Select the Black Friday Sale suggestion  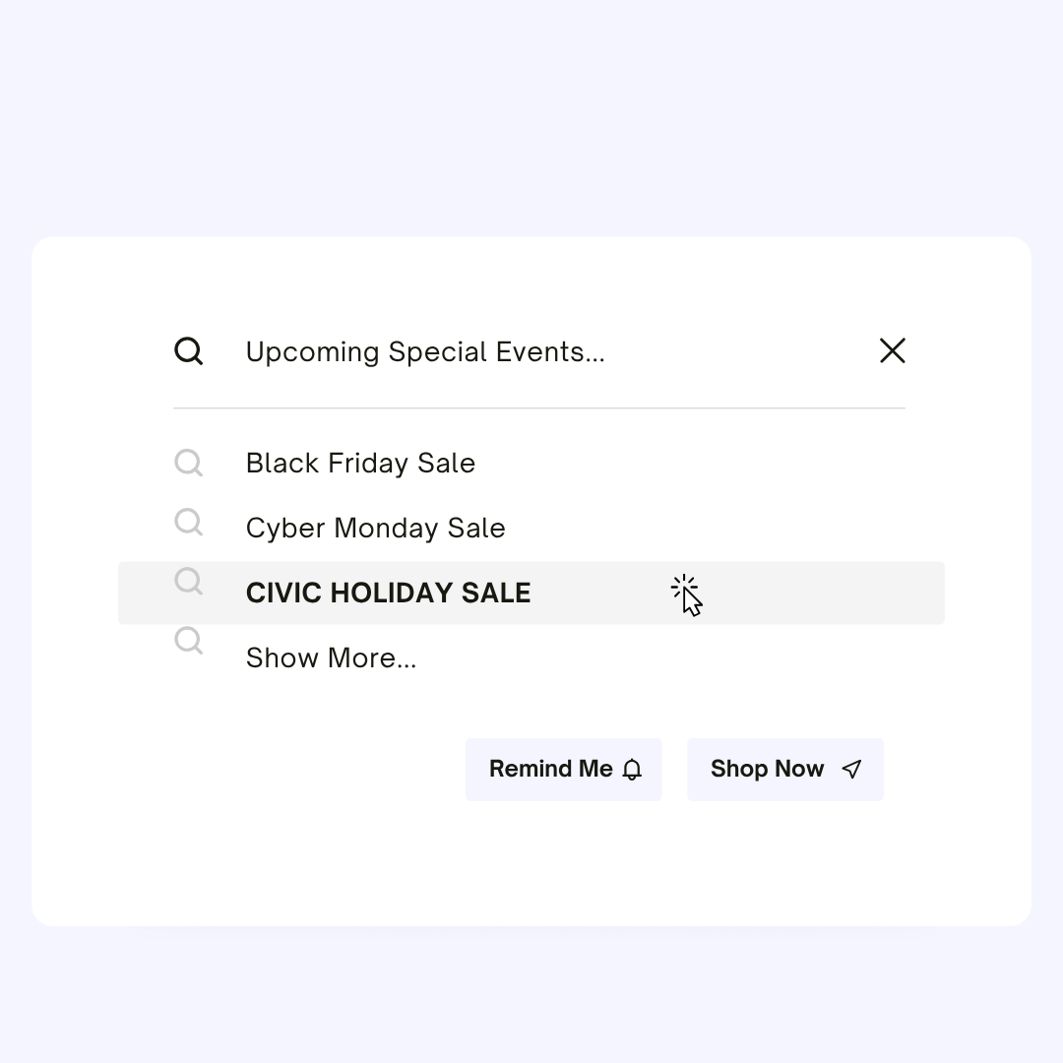(x=360, y=464)
